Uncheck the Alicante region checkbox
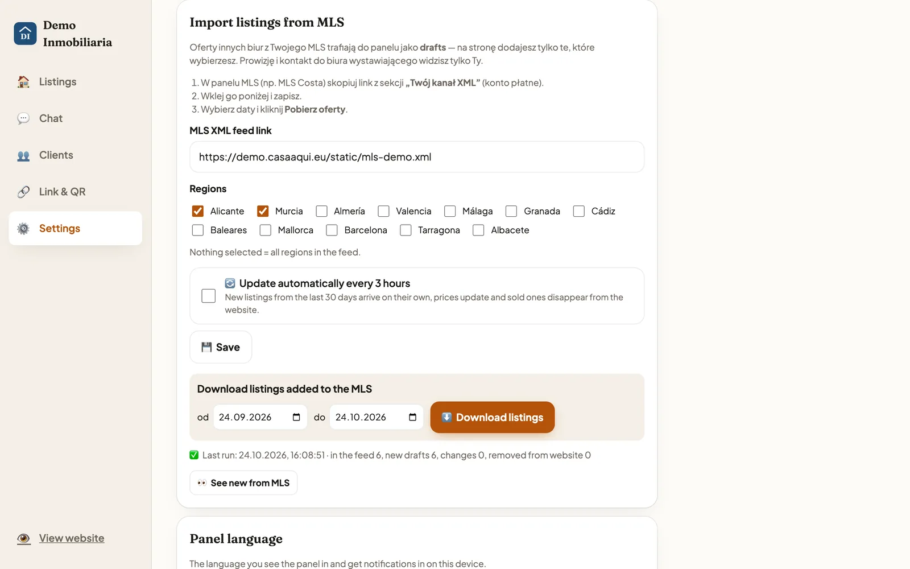 [198, 211]
